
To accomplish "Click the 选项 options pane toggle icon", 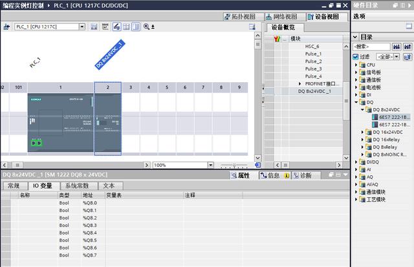I will 409,27.
